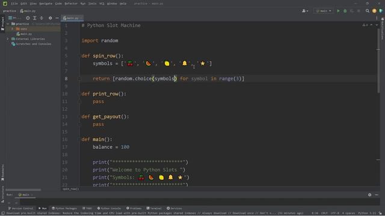
Task: Click the practice breadcrumb in navigation bar
Action: (10, 11)
